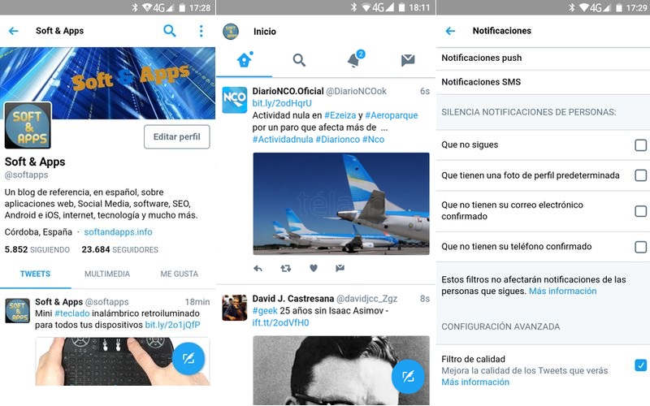Open the bit.ly/2odHqrU link
The image size is (650, 406).
click(x=282, y=103)
